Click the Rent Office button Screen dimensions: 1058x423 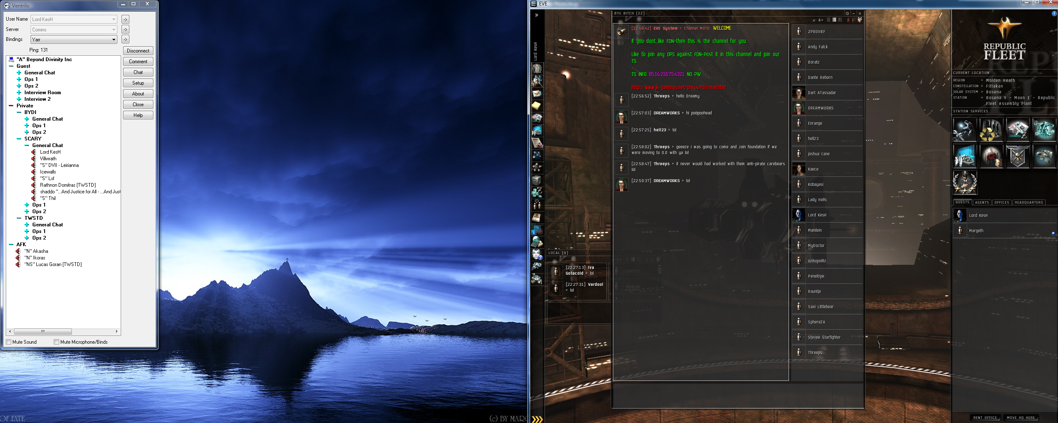pos(985,418)
